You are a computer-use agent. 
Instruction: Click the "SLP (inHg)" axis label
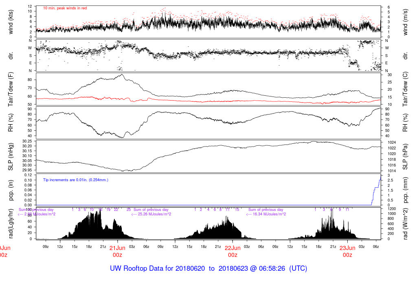coord(11,157)
